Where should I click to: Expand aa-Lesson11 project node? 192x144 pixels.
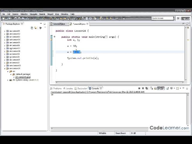5,31
